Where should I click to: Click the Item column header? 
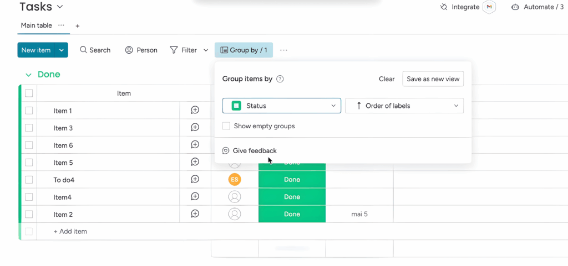tap(124, 93)
